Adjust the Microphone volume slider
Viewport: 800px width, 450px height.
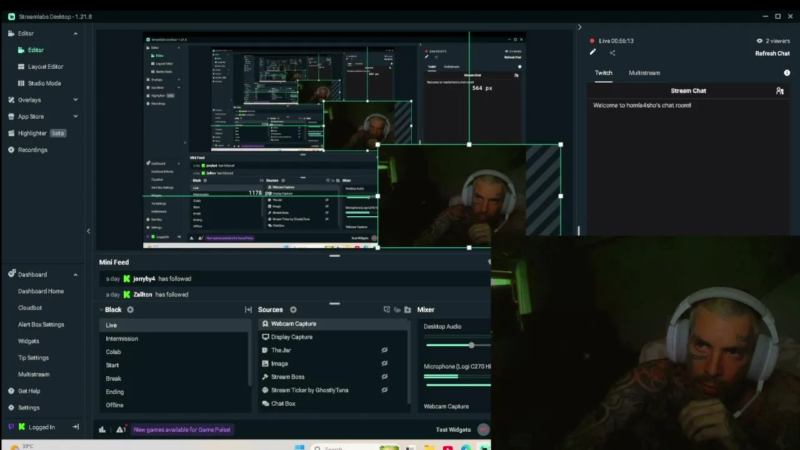tap(458, 385)
